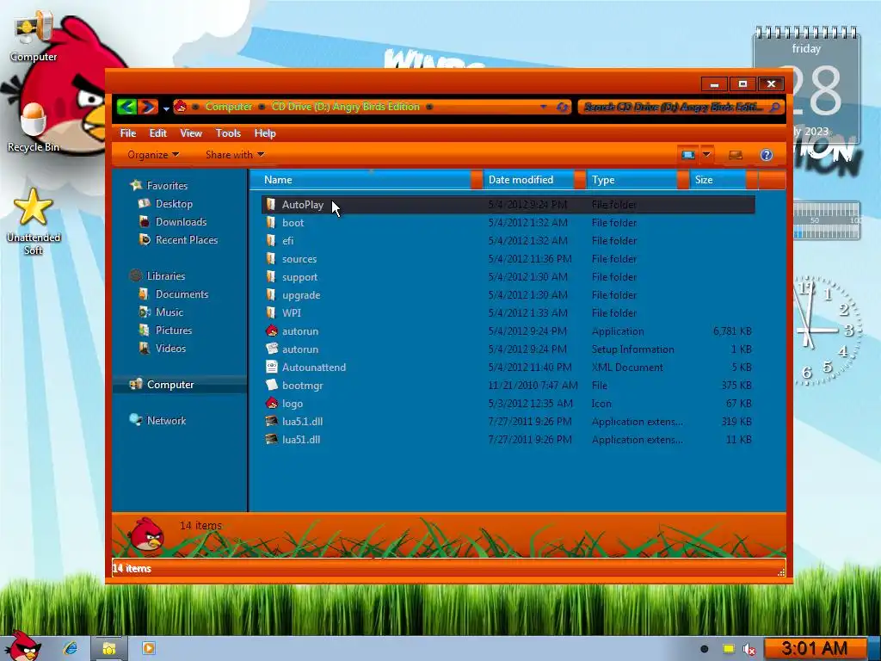Open the File menu
The height and width of the screenshot is (661, 881).
click(128, 133)
